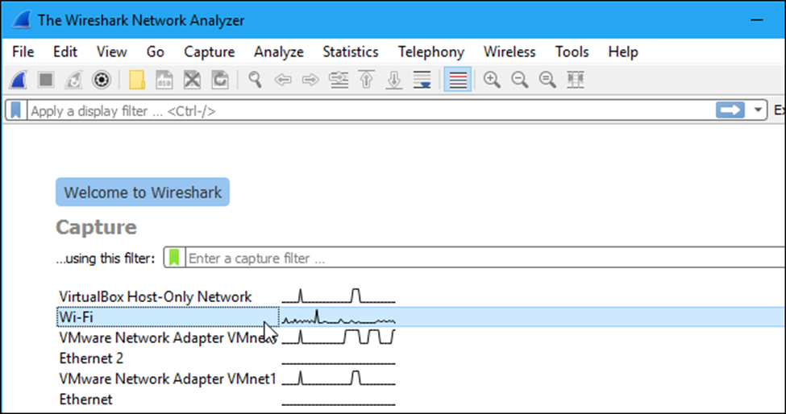Stop capturing packets square icon
This screenshot has height=414, width=786.
click(x=46, y=80)
